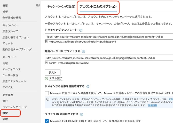Open 設定 in the left sidebar
The height and width of the screenshot is (123, 173).
[x=5, y=113]
